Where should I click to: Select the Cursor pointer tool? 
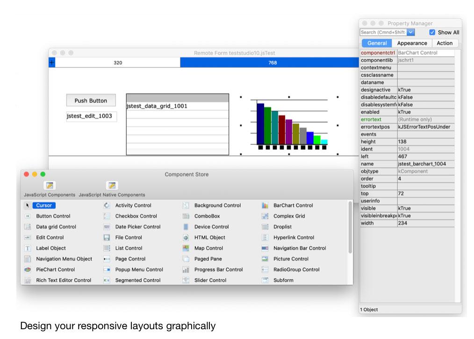(x=28, y=205)
